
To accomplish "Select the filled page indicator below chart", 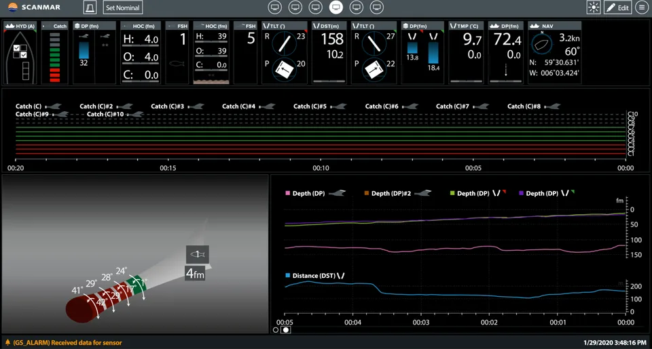I will click(286, 330).
